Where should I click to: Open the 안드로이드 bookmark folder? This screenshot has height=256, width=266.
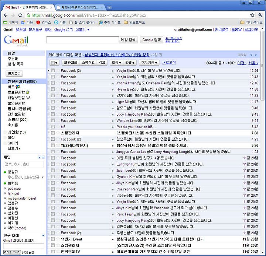[134, 22]
